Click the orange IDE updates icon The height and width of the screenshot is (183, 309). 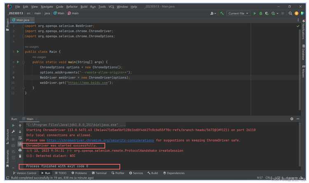click(x=296, y=14)
